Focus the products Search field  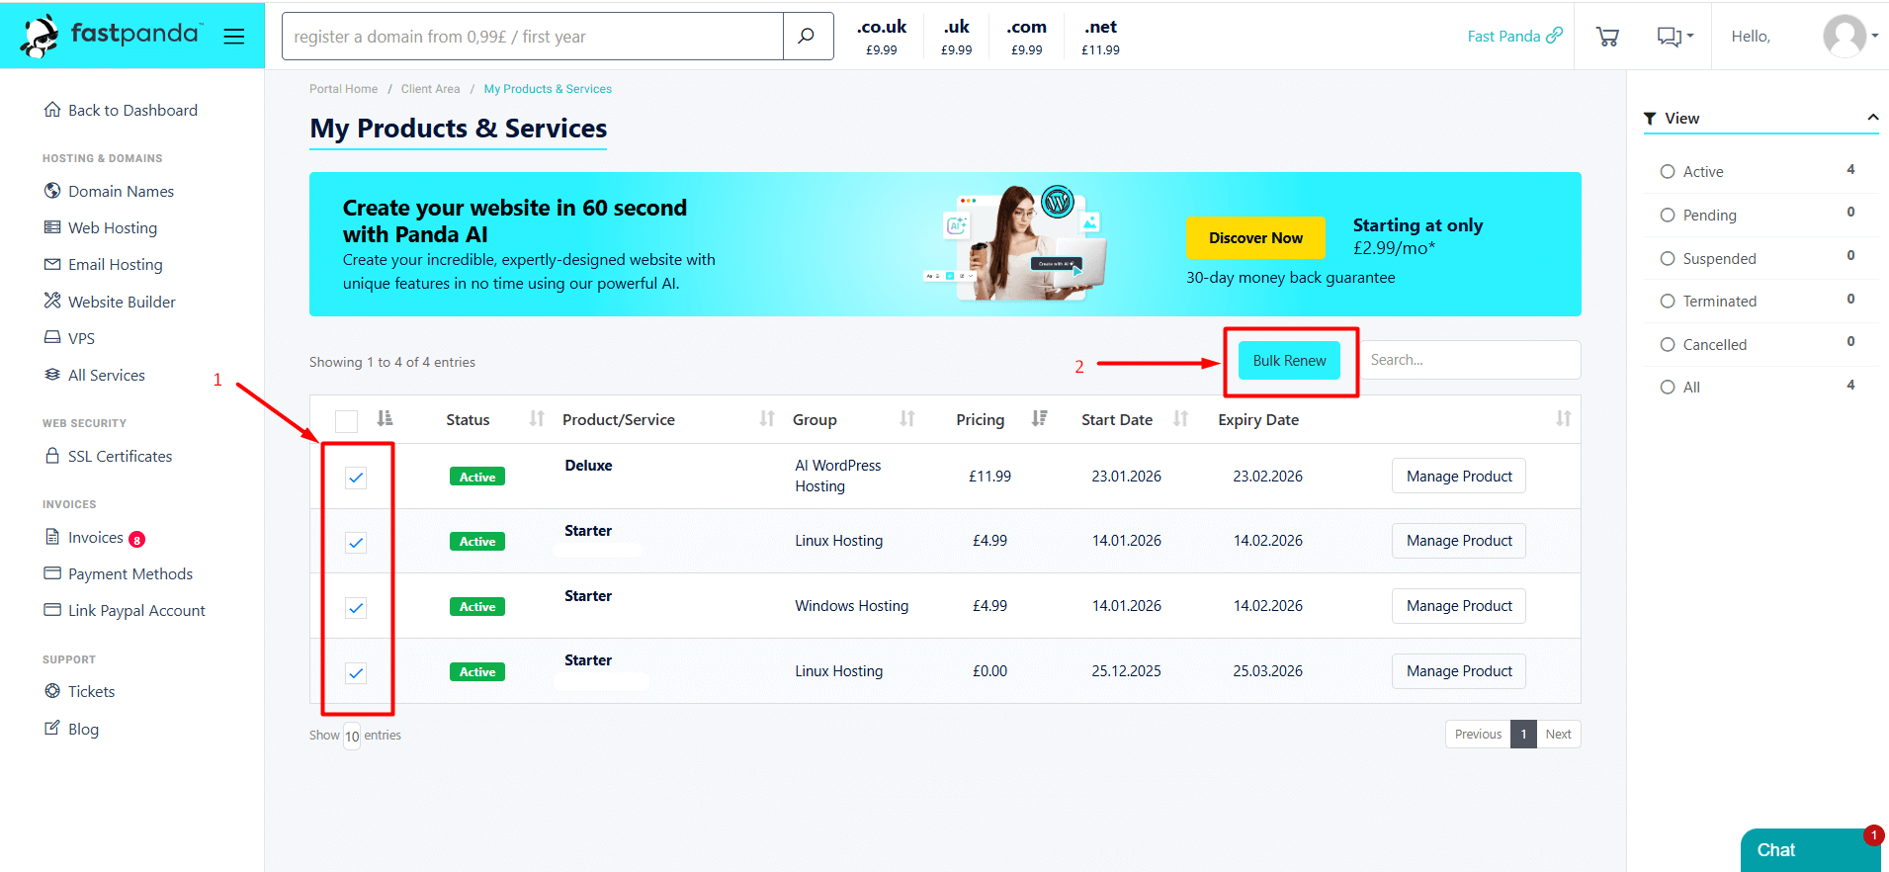click(x=1469, y=360)
